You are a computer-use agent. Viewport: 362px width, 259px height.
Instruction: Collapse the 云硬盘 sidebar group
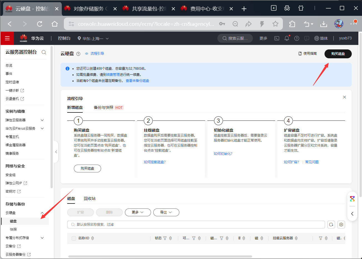42,213
